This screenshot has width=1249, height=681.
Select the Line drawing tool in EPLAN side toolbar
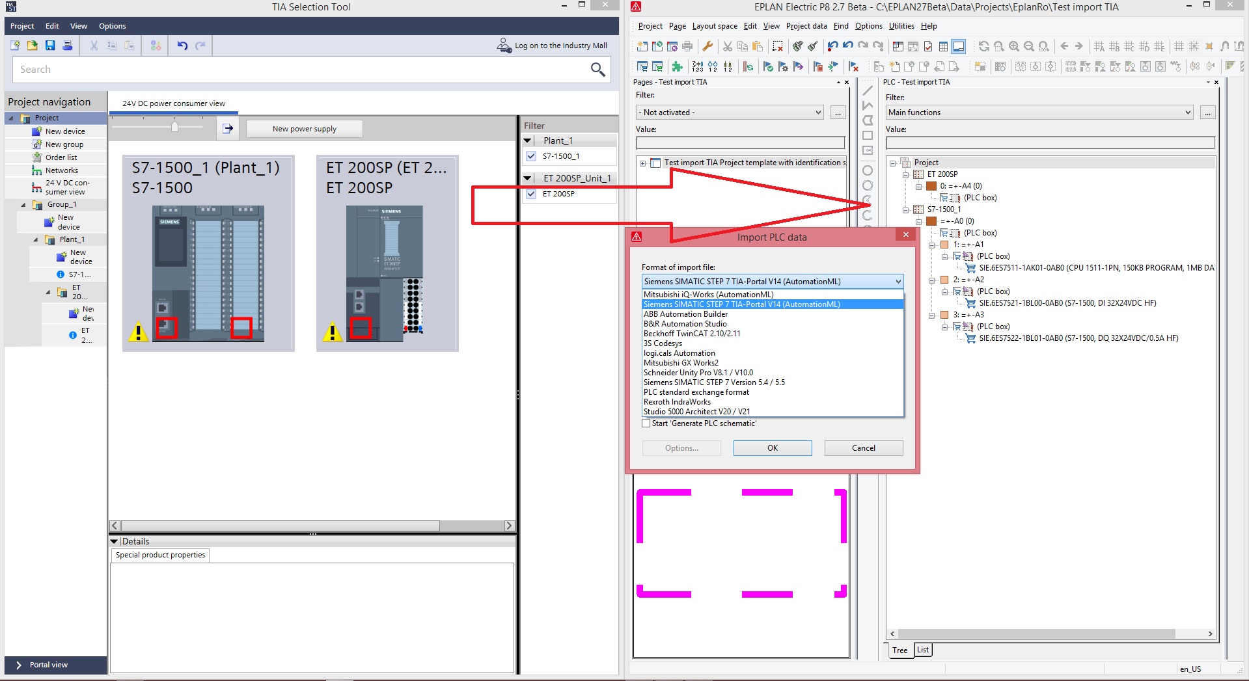click(868, 90)
